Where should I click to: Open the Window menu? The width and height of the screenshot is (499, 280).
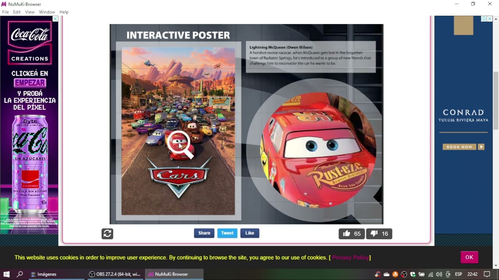pyautogui.click(x=47, y=12)
